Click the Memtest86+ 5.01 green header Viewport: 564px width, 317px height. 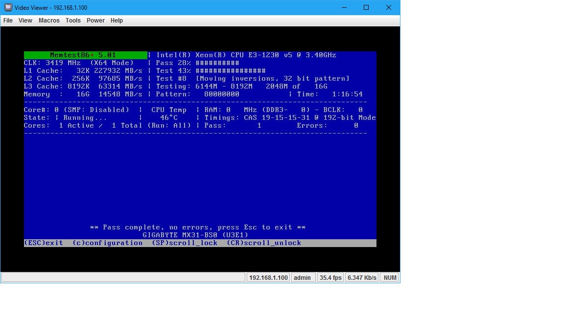tap(86, 55)
